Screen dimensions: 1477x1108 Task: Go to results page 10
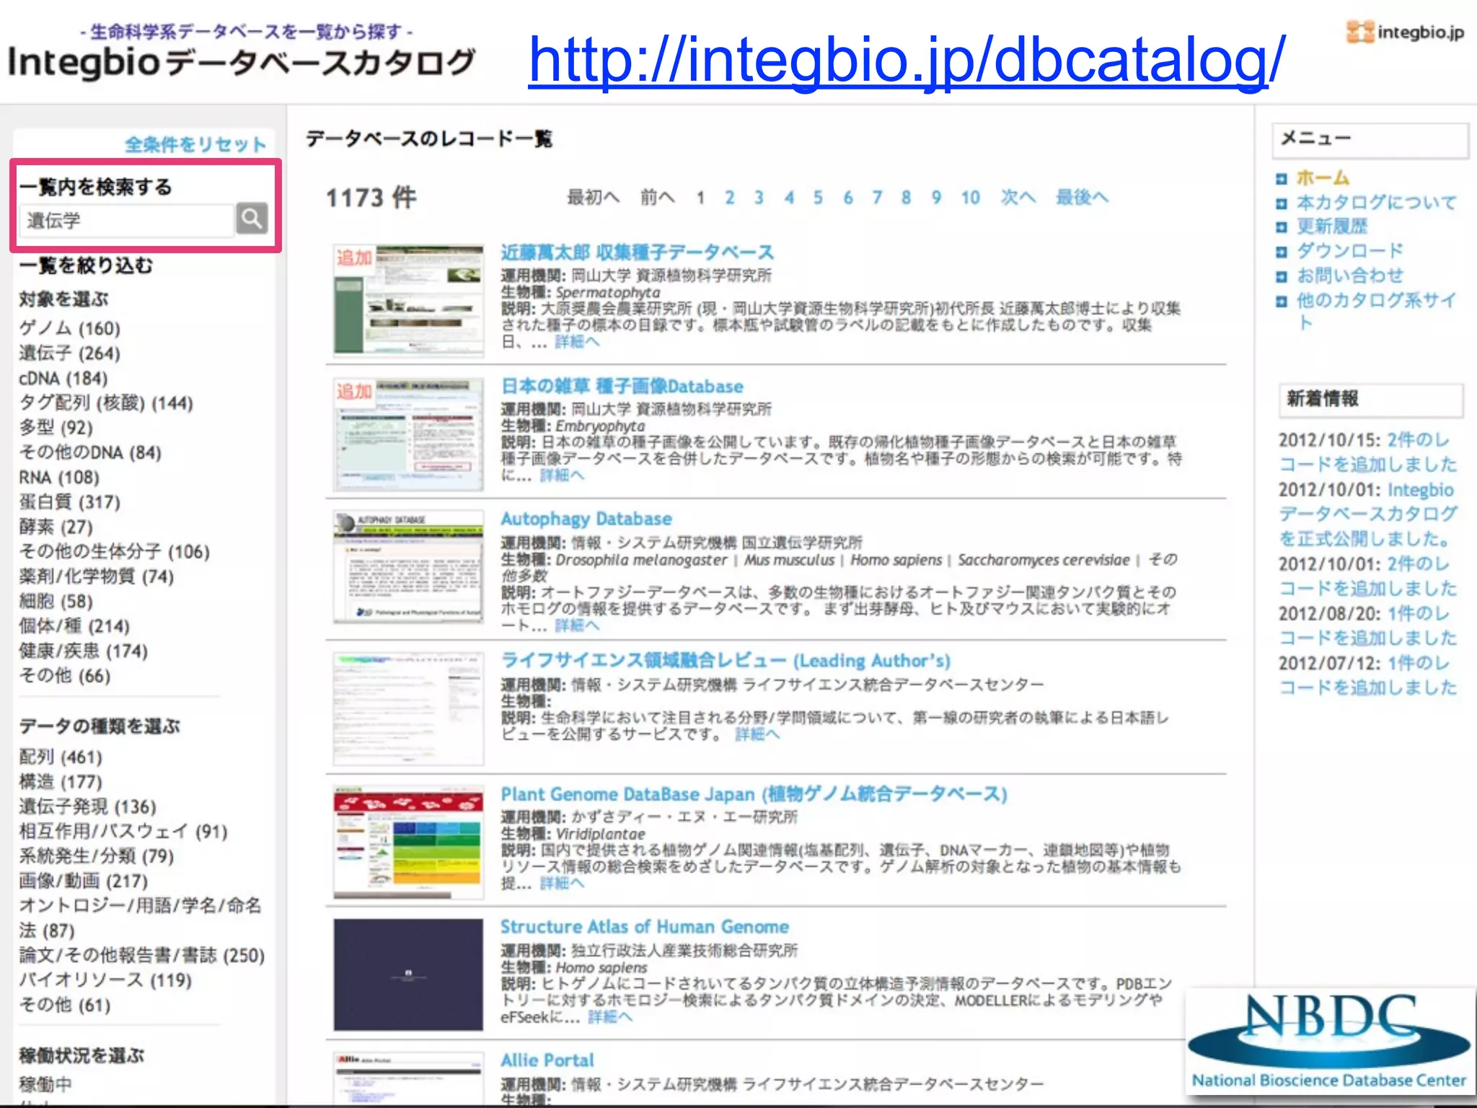click(x=970, y=198)
